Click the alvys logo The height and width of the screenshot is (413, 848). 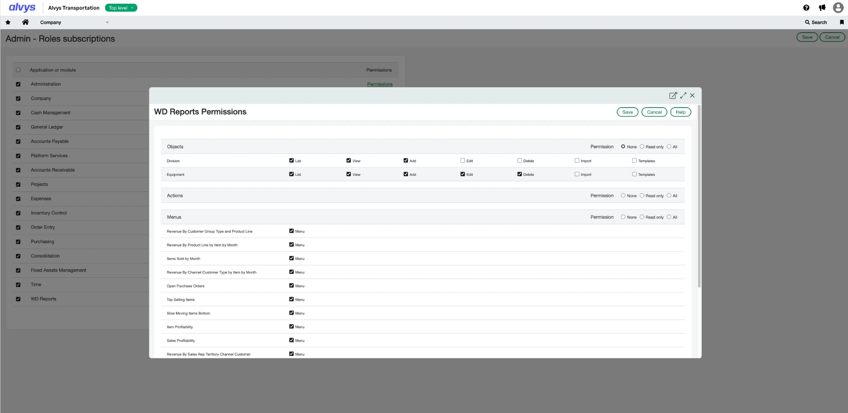[x=22, y=8]
